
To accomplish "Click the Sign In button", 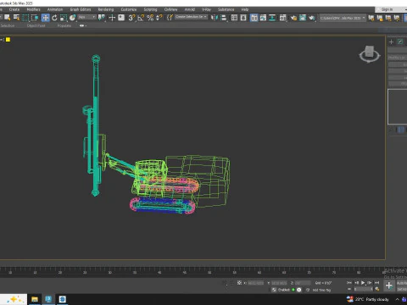I will pos(387,9).
